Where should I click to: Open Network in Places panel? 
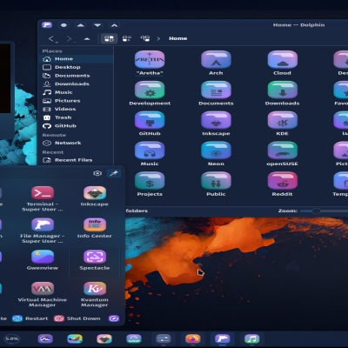tap(77, 143)
